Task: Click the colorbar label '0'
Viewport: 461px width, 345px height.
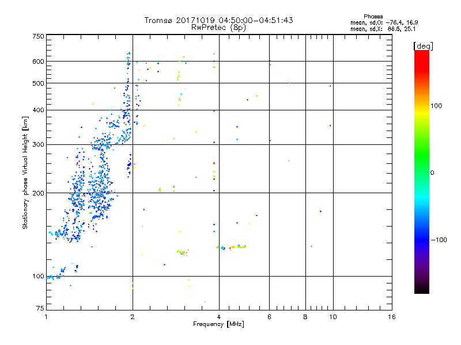Action: coord(432,173)
